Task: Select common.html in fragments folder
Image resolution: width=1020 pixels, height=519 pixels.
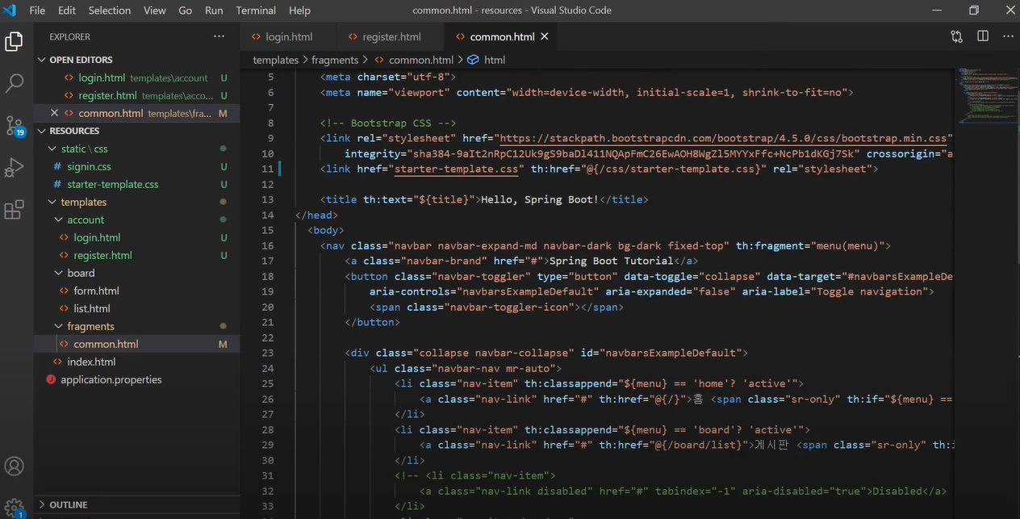Action: point(106,344)
